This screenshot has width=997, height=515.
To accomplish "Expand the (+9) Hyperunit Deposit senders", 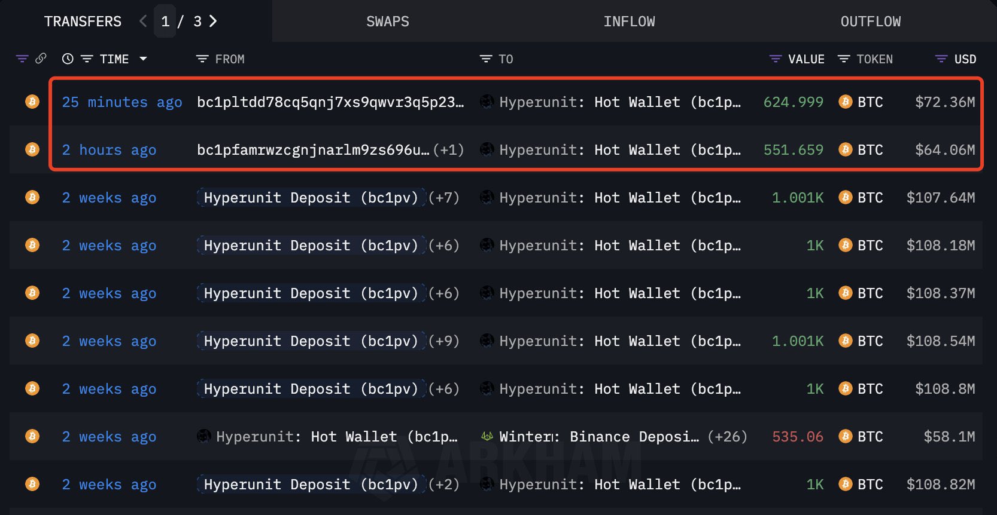I will (x=444, y=341).
